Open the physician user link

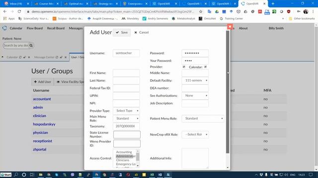coord(40,133)
